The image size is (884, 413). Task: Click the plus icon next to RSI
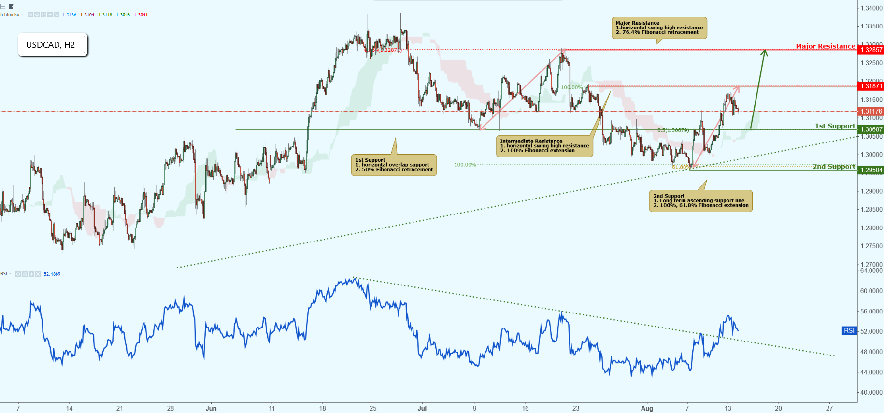(x=31, y=274)
